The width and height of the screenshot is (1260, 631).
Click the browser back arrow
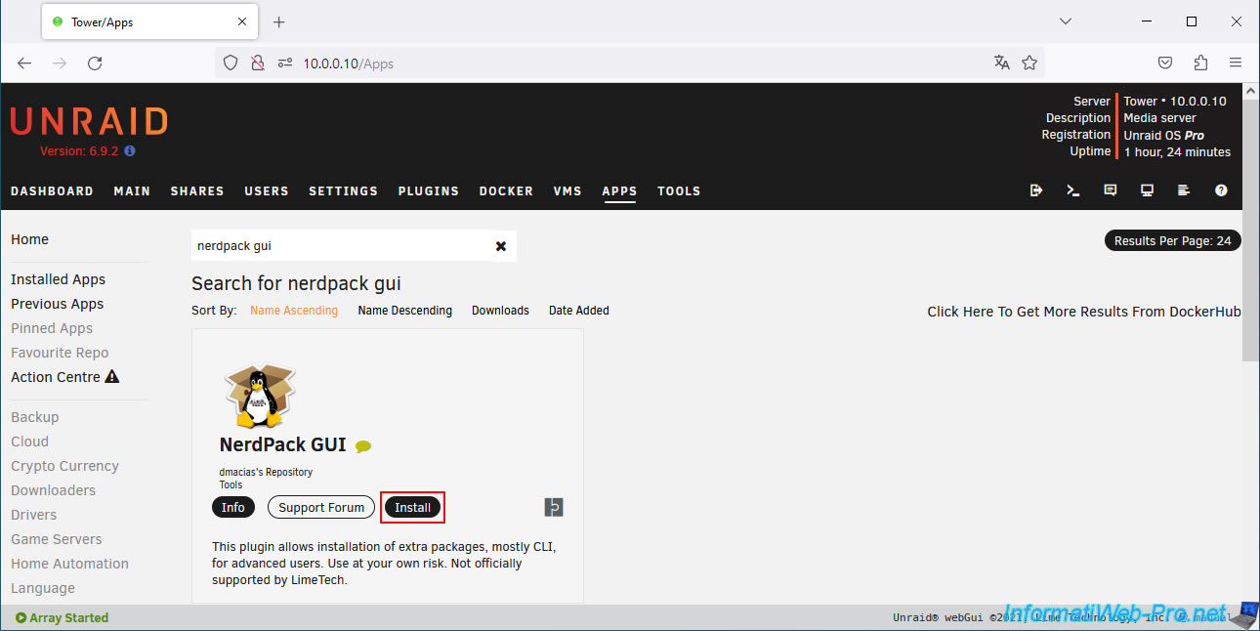click(24, 63)
